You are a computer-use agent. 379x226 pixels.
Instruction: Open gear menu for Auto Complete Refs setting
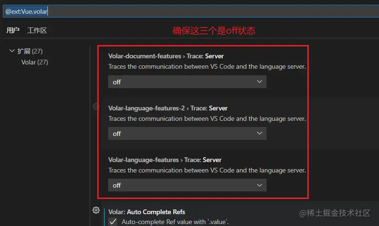96,210
